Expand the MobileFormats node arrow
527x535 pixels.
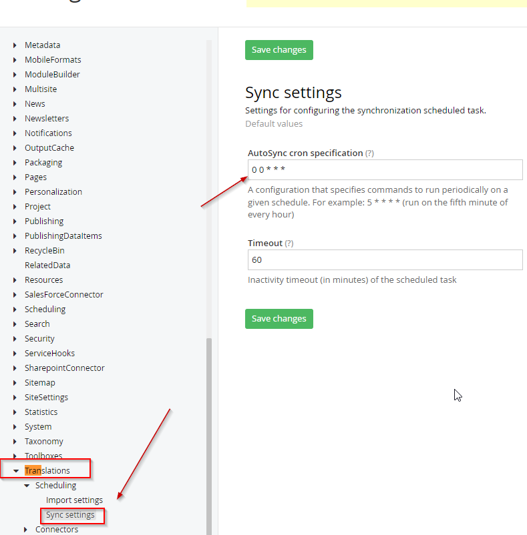click(x=15, y=60)
